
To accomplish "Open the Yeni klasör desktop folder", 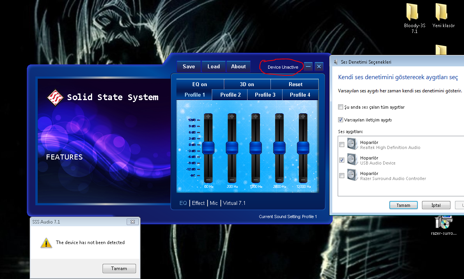I will coord(443,16).
